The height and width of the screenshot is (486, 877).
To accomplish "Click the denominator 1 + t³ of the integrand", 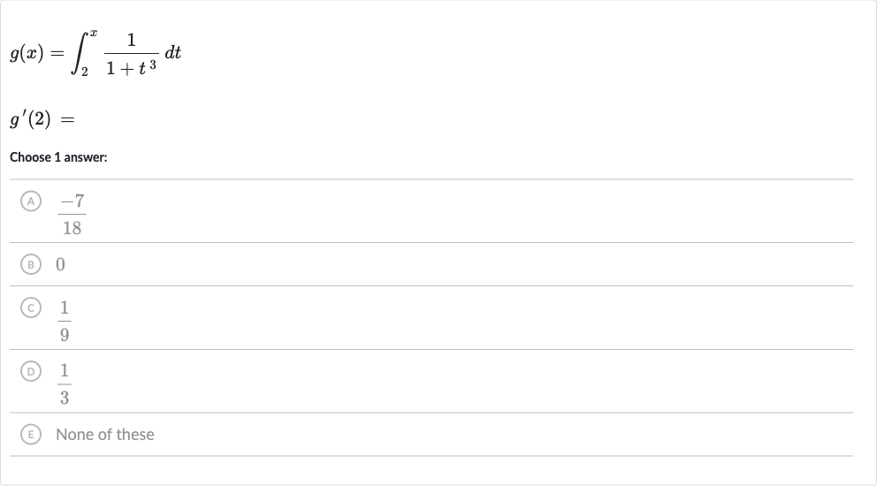I will tap(132, 68).
